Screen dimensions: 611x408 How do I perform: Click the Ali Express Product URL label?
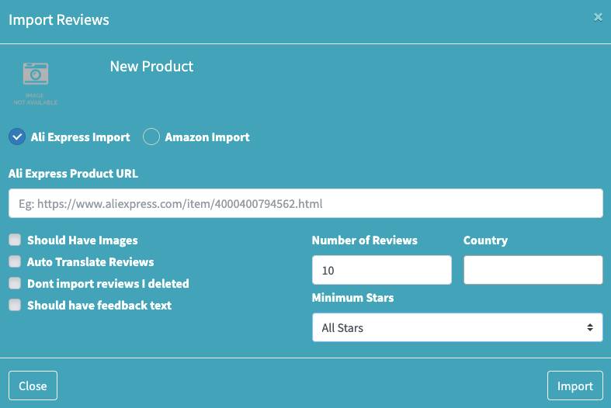pos(73,173)
